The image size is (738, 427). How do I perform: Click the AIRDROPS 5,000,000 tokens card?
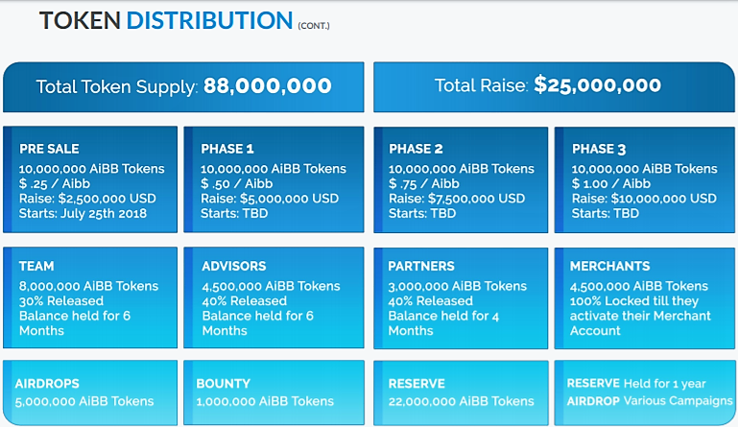[90, 392]
